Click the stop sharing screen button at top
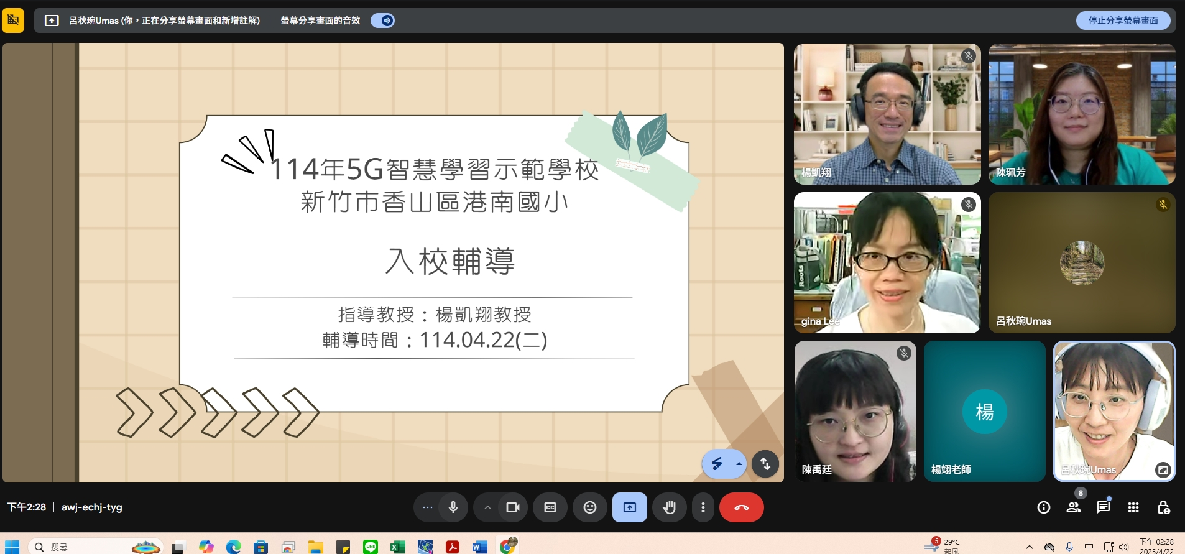 click(1123, 21)
